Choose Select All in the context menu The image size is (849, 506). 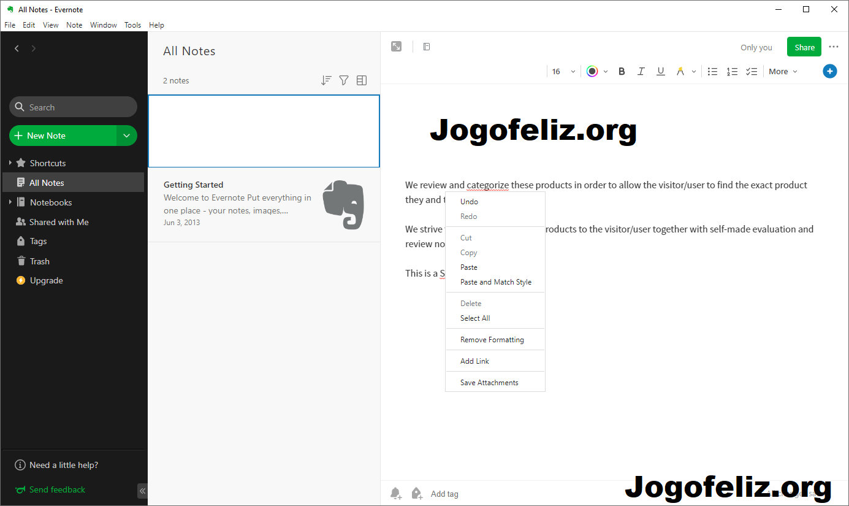pyautogui.click(x=495, y=318)
